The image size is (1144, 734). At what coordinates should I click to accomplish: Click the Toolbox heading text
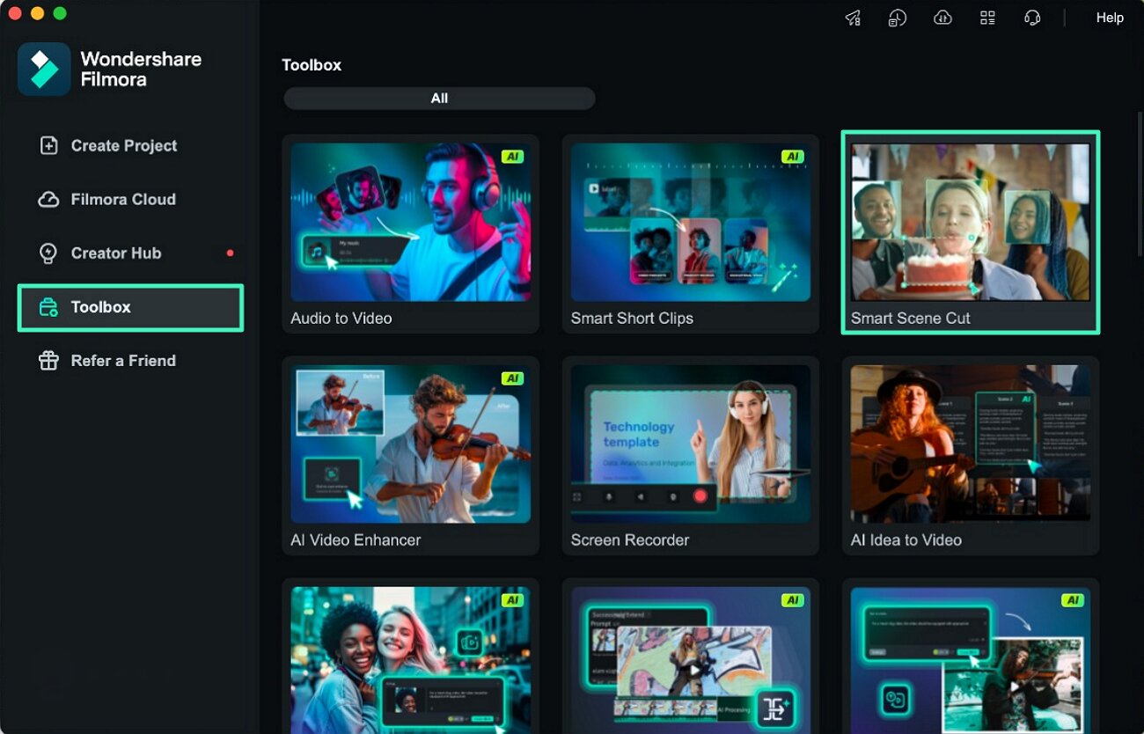[x=312, y=65]
